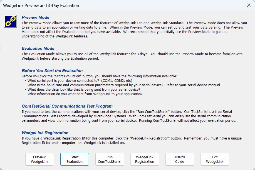255x170 pixels.
Task: Click the Evaluation Mode heading
Action: [x=38, y=49]
